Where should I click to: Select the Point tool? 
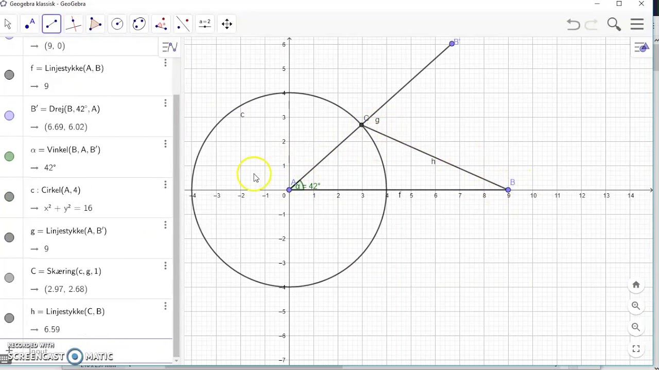coord(29,24)
